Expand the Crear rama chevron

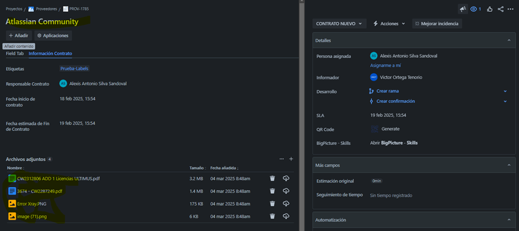(x=505, y=91)
